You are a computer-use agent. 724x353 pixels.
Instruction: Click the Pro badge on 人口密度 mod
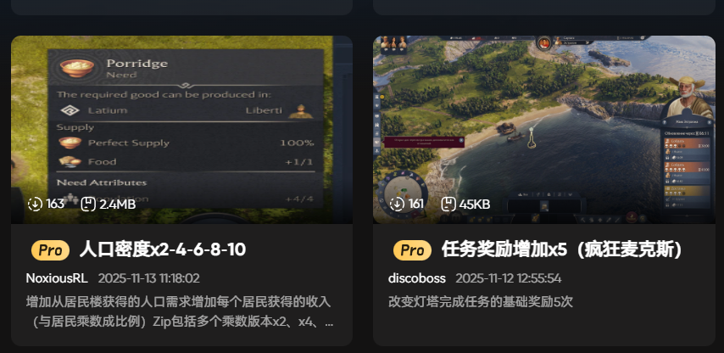(x=50, y=250)
